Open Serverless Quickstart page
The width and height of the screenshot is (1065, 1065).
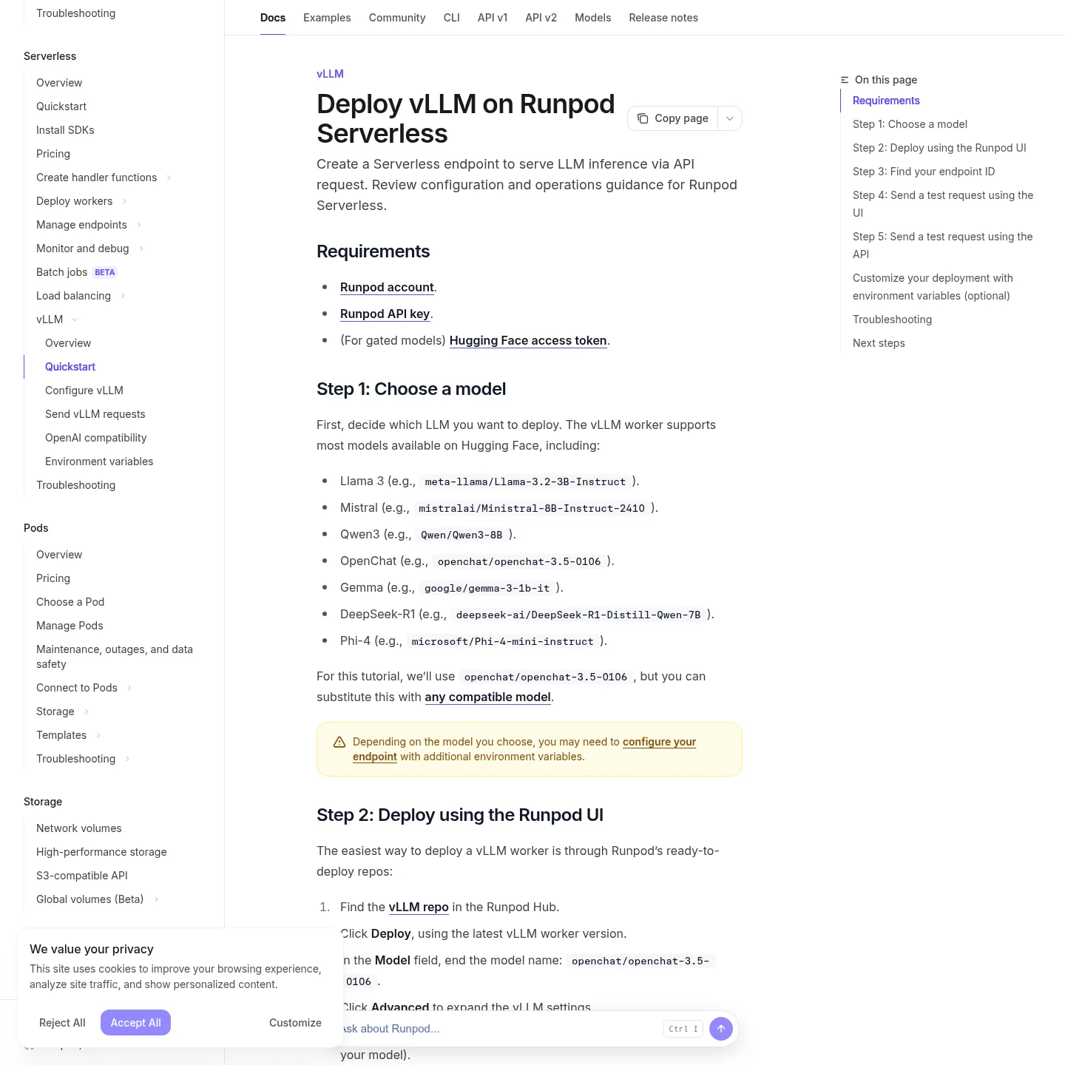[61, 106]
